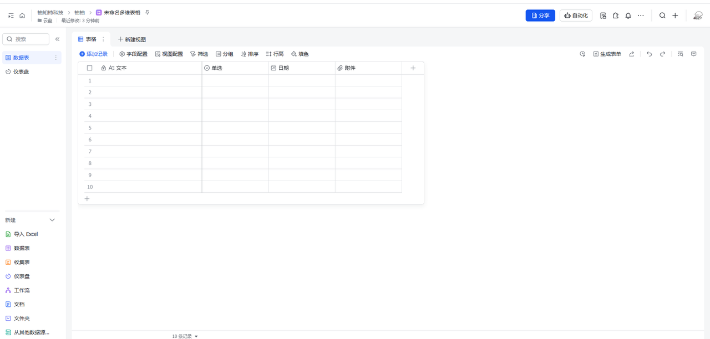
Task: Click the undo arrow icon
Action: click(x=649, y=54)
